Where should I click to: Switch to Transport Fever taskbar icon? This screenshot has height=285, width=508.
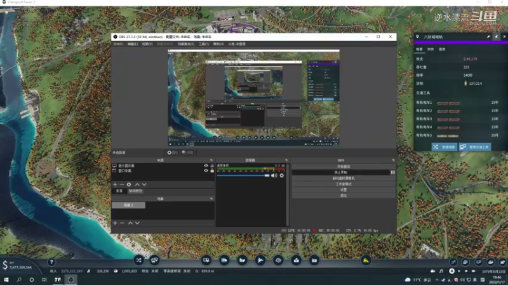tap(58, 279)
